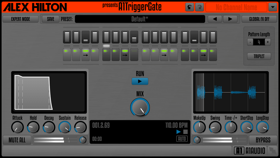The height and width of the screenshot is (158, 280).
Task: Click the A1AUDIO logo
Action: 250,151
